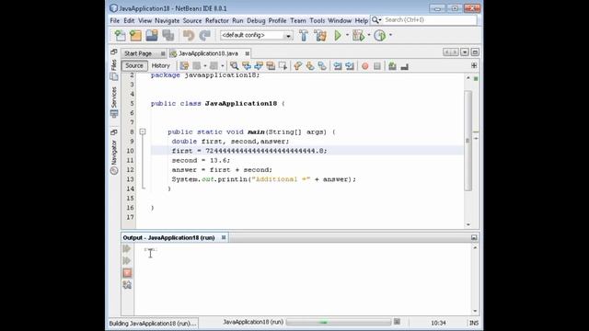Show opened documents list dropdown

coord(465,52)
